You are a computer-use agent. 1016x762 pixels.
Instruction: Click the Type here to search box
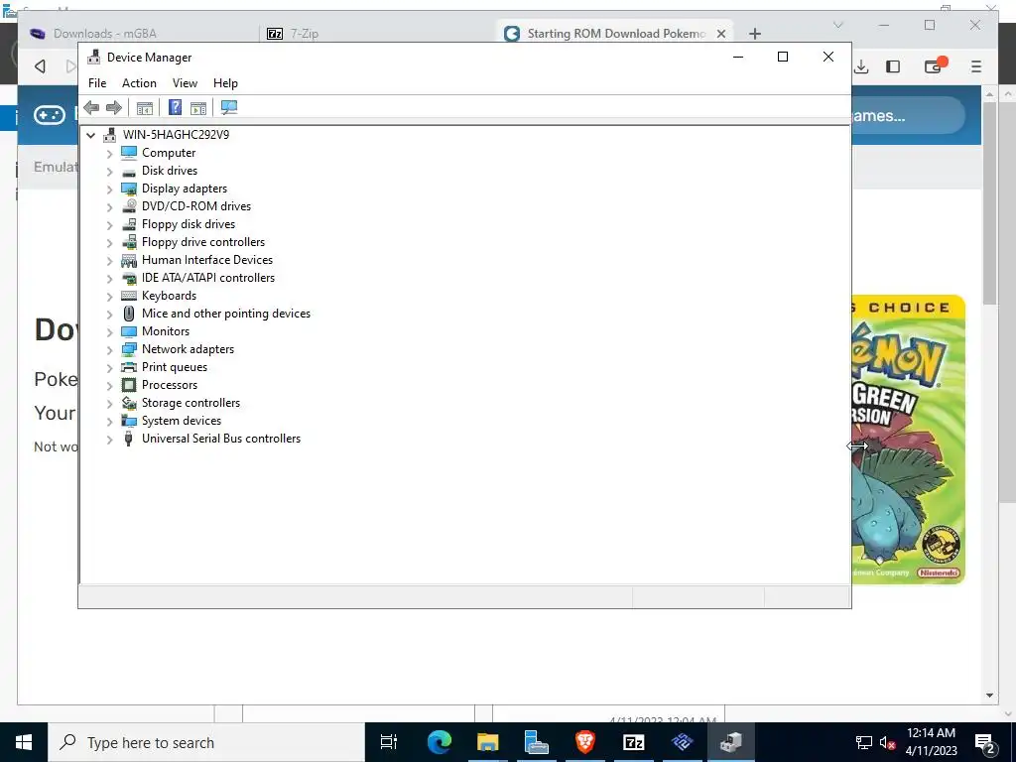click(x=206, y=742)
